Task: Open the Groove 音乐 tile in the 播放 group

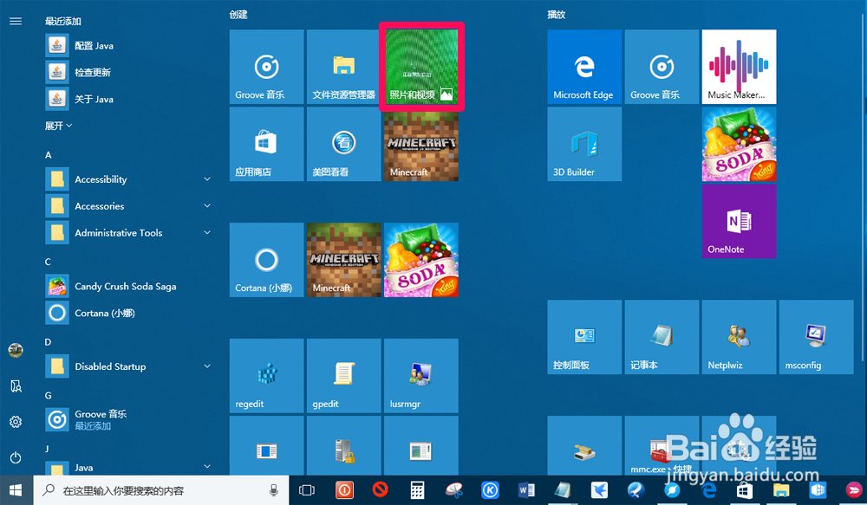Action: click(662, 67)
